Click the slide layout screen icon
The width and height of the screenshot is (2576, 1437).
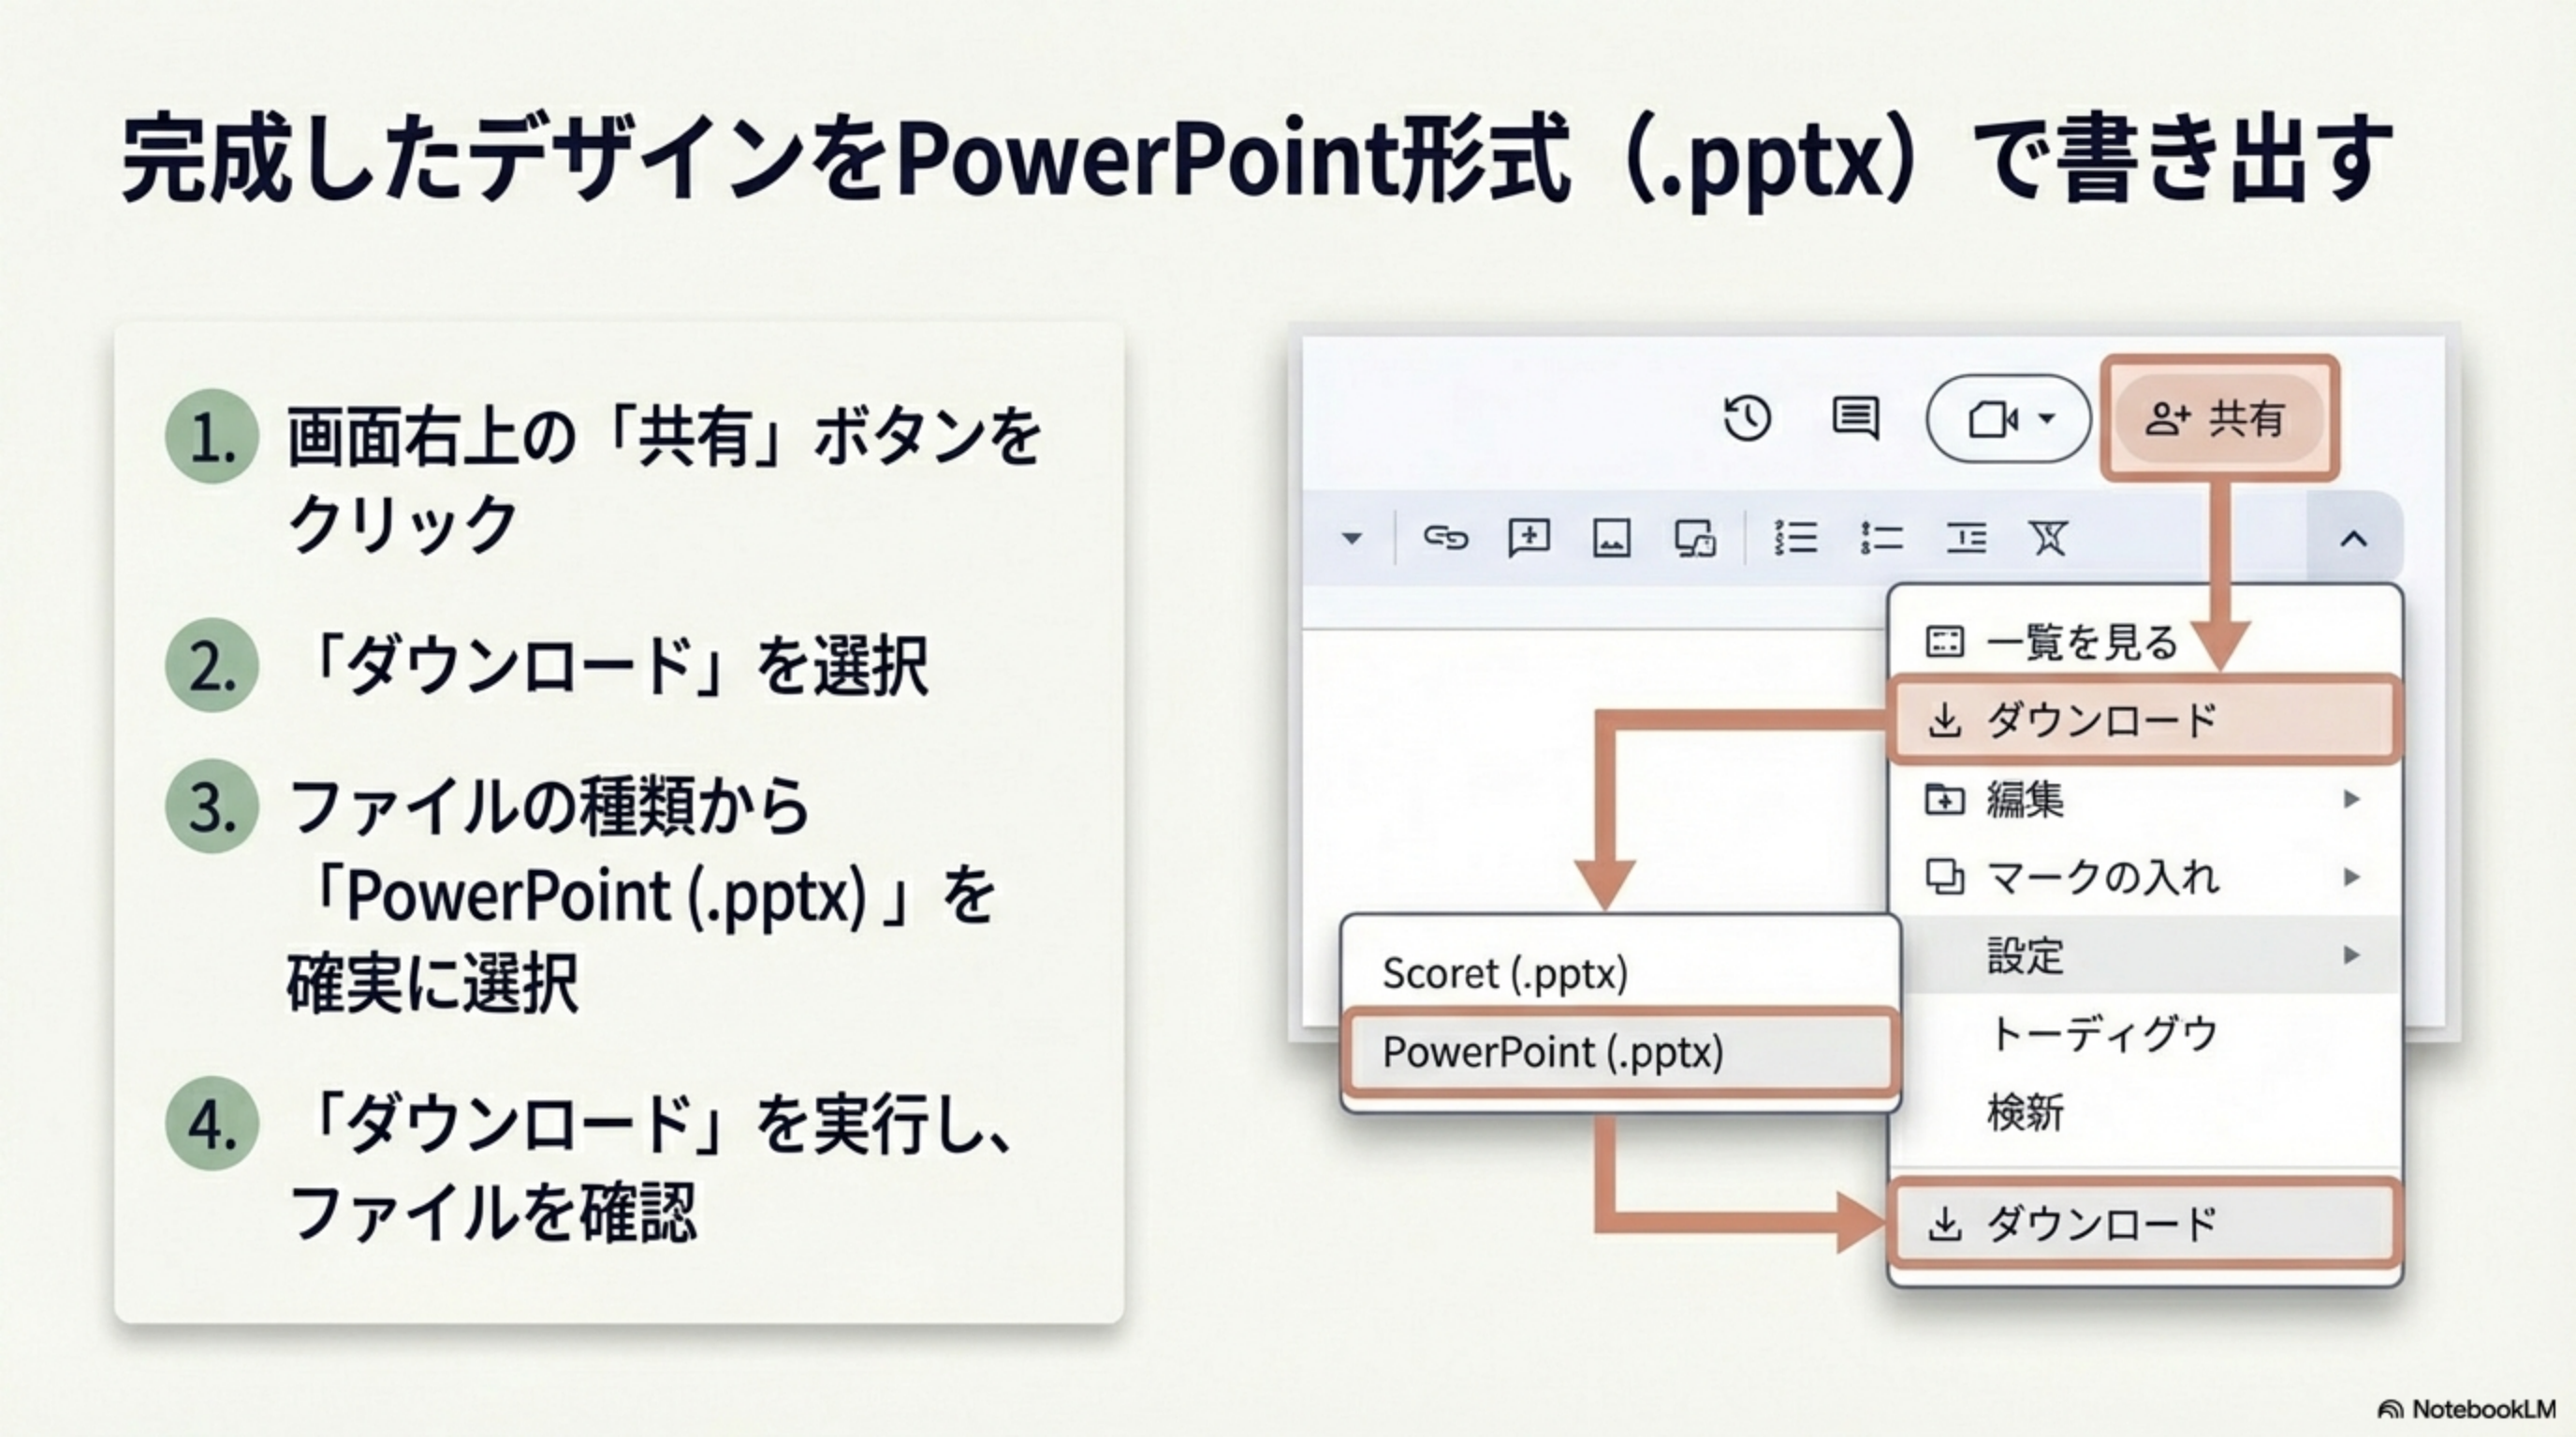[1695, 539]
